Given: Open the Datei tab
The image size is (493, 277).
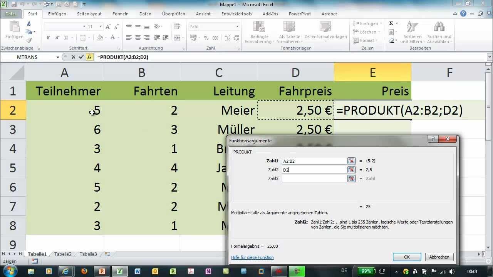Looking at the screenshot, I should pos(11,14).
